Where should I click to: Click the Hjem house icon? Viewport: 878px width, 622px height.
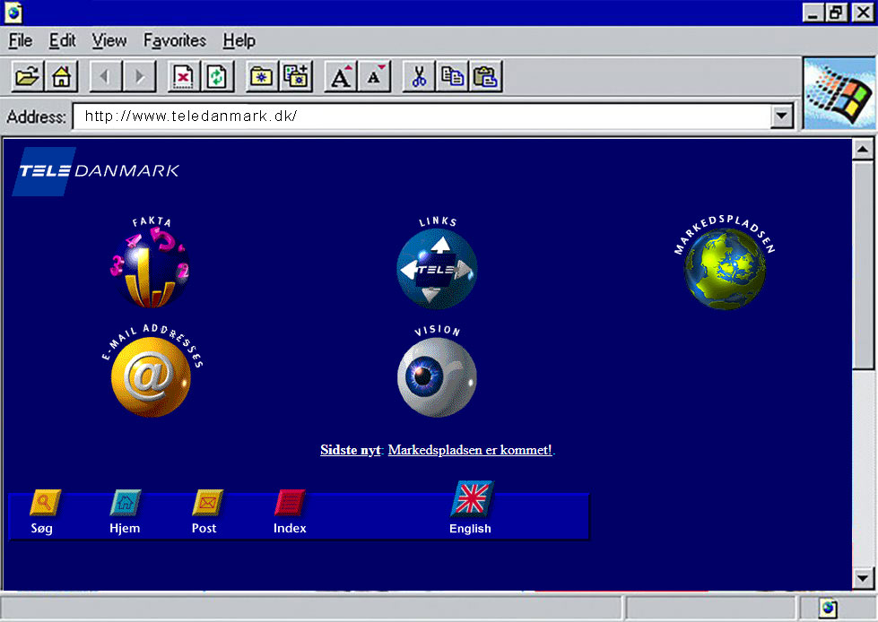pos(126,502)
